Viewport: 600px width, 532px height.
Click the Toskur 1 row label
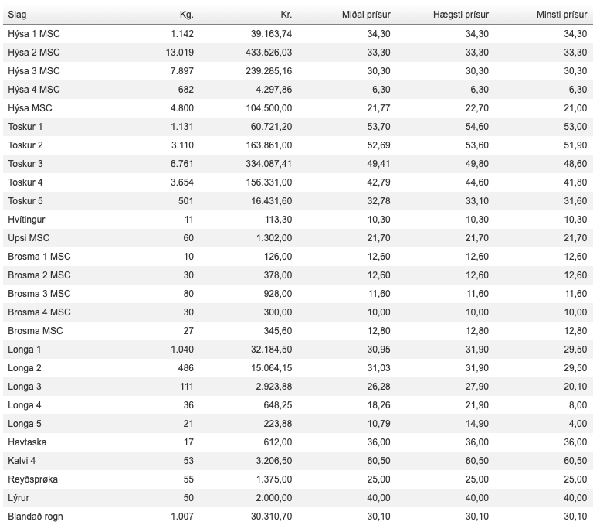tap(25, 127)
